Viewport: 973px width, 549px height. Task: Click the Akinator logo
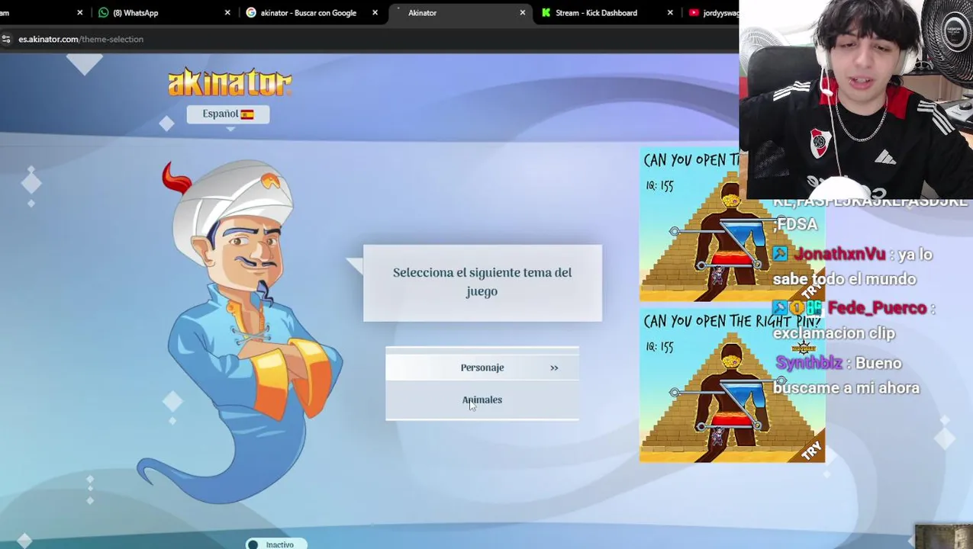point(230,82)
